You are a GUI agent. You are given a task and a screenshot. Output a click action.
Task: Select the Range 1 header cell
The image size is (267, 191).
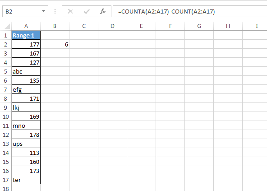click(x=26, y=35)
